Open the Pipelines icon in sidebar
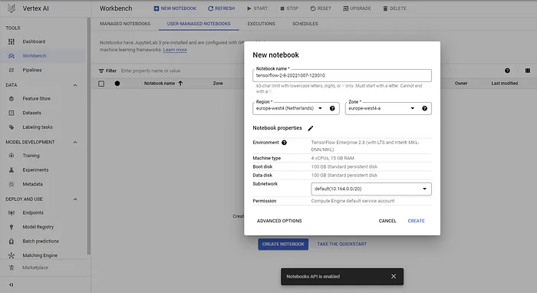The image size is (537, 293). [x=12, y=70]
